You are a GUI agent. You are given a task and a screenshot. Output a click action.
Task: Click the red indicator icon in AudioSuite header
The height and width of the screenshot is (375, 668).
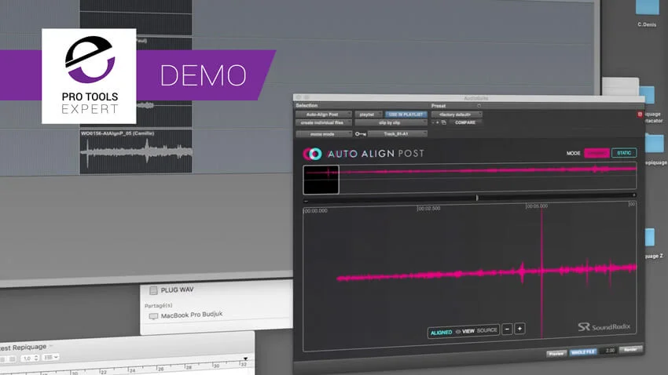point(640,115)
